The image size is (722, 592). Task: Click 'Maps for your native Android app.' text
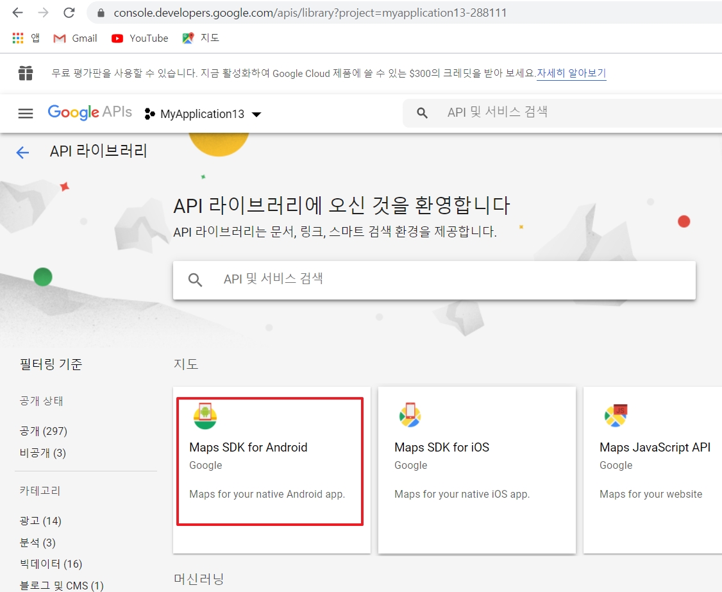[267, 494]
